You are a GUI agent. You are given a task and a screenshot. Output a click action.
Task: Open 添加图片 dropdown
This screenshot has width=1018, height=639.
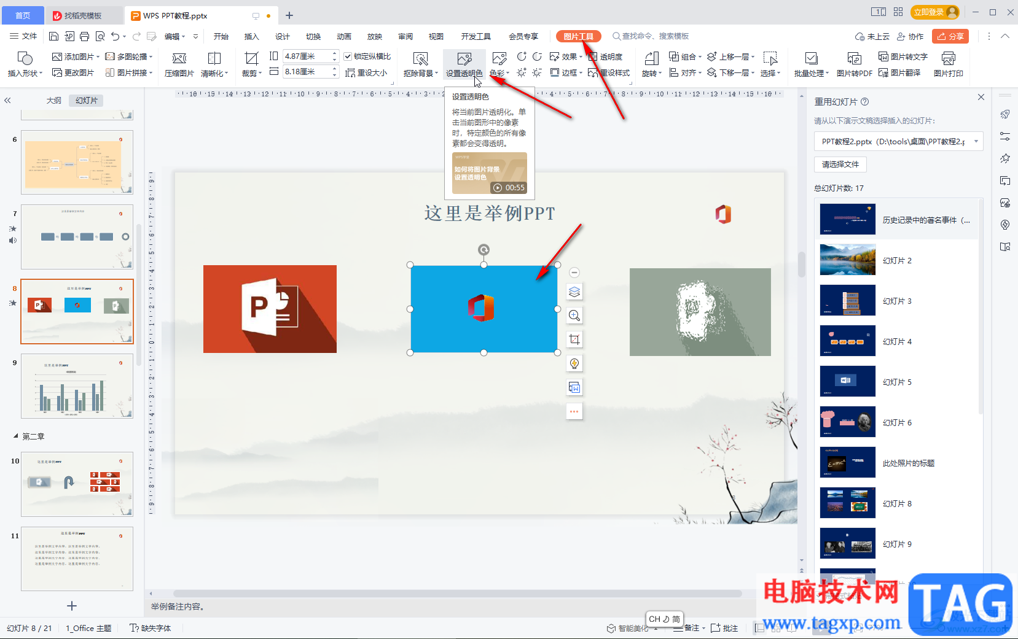click(76, 56)
